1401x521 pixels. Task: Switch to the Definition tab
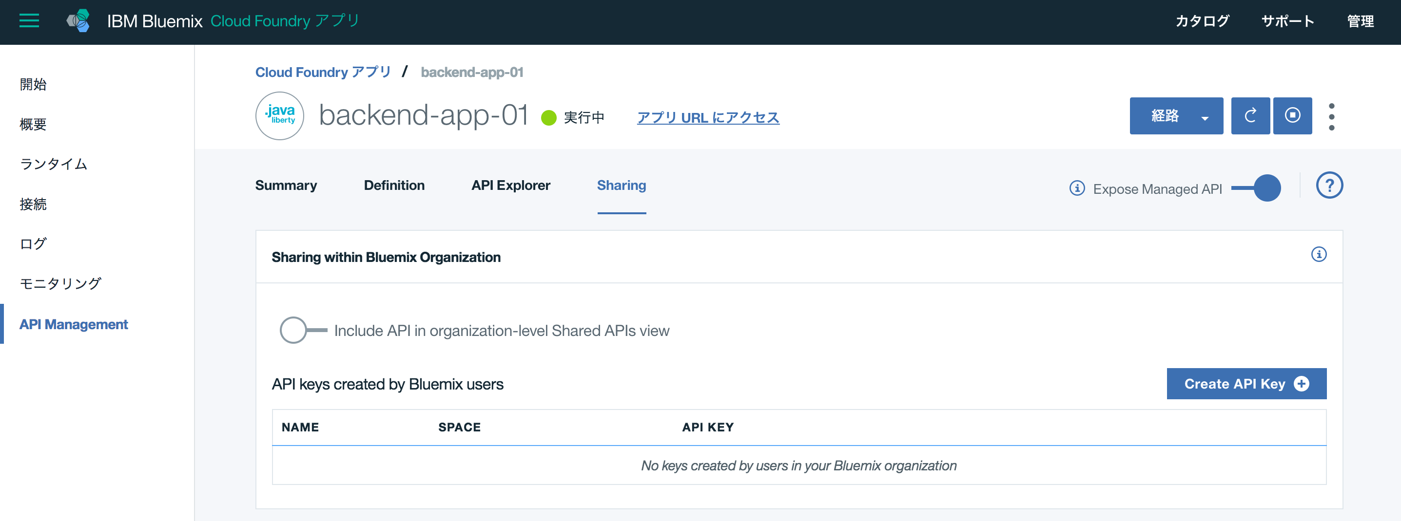pyautogui.click(x=394, y=185)
